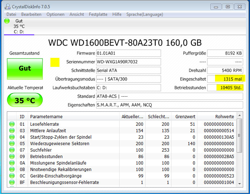
Task: Select Wiederzugewiesene Sektoren parameter name
Action: click(60, 144)
